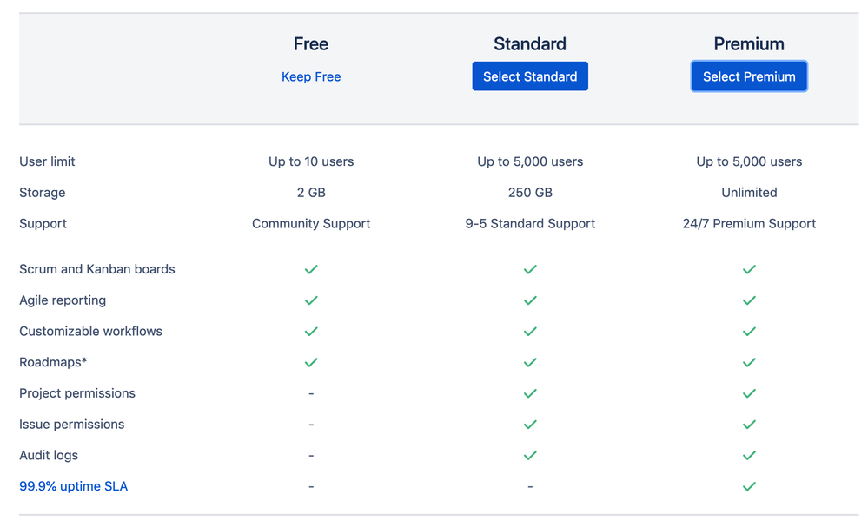Click the Premium plan heading
Viewport: 868px width, 527px height.
pos(749,44)
